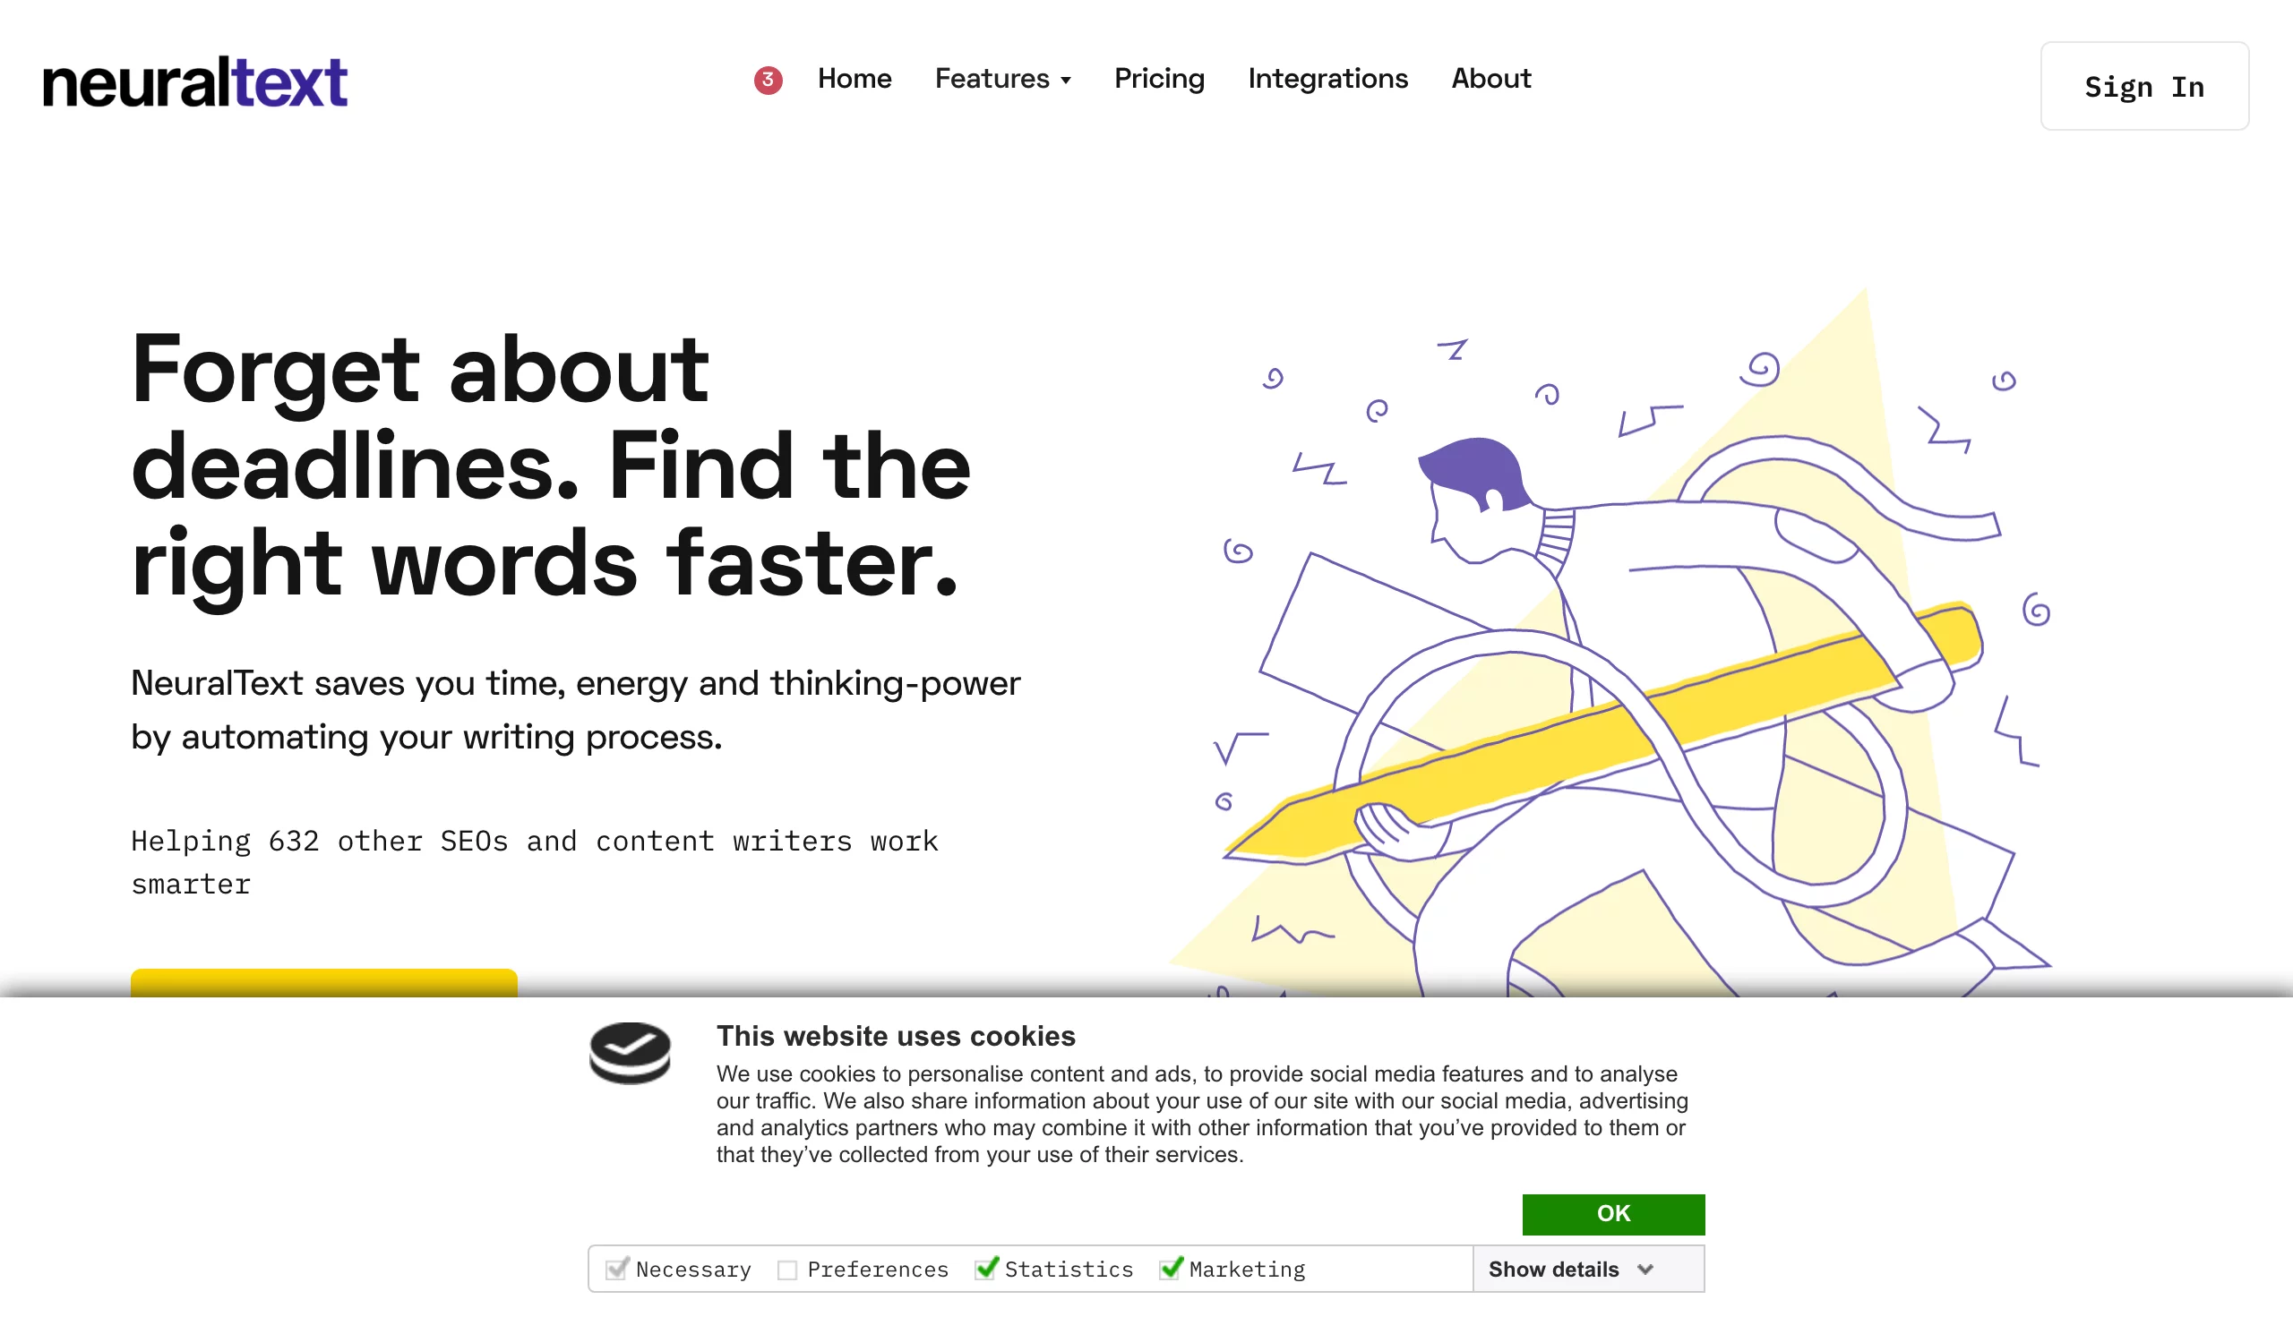This screenshot has width=2293, height=1334.
Task: Click the Marketing checkmark icon
Action: point(1171,1269)
